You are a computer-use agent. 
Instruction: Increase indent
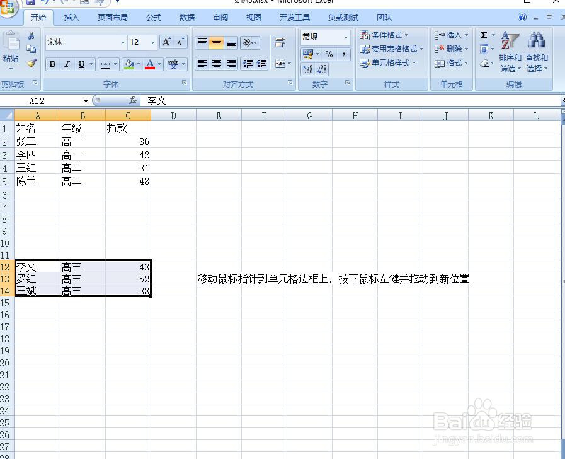tap(261, 64)
